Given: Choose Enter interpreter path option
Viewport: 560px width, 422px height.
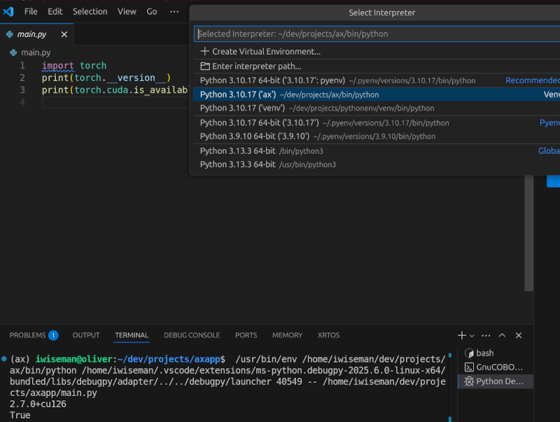Looking at the screenshot, I should (377, 66).
